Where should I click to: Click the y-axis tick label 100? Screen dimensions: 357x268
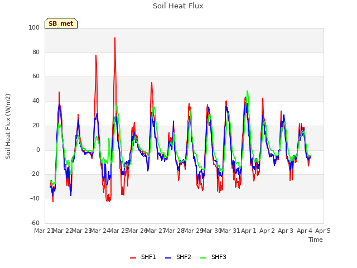coord(34,27)
